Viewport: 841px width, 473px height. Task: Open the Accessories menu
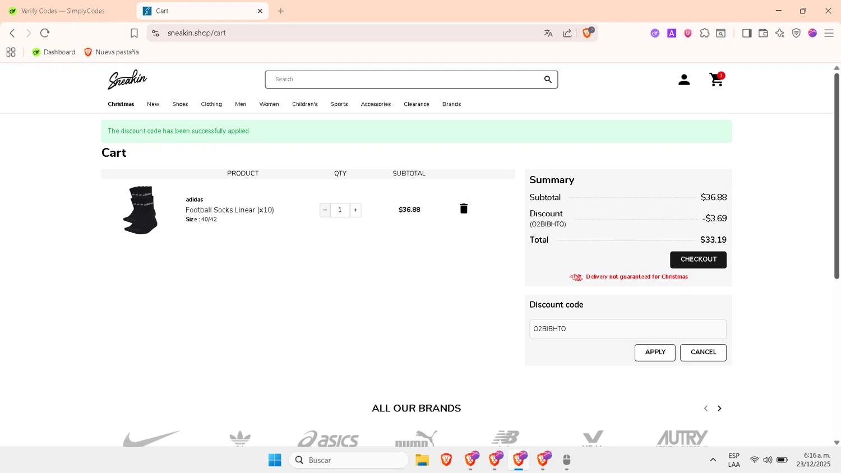(376, 104)
